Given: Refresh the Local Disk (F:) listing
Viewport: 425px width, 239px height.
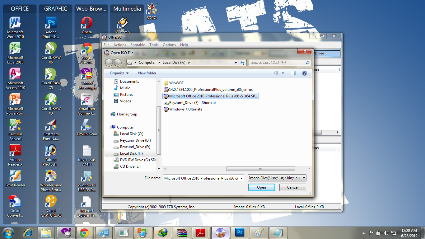Looking at the screenshot, I should point(243,63).
